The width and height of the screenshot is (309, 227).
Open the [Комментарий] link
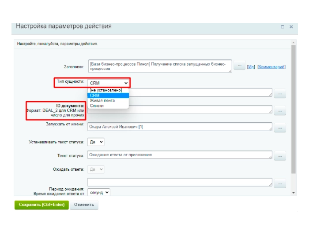[271, 66]
